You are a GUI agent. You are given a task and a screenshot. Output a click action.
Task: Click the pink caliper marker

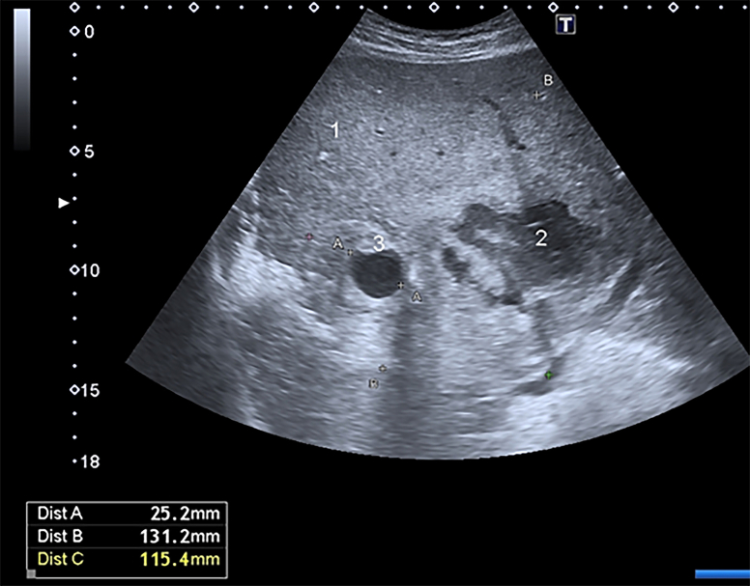pos(310,237)
